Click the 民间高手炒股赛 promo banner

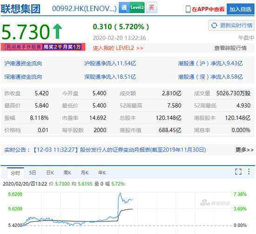tap(43, 47)
